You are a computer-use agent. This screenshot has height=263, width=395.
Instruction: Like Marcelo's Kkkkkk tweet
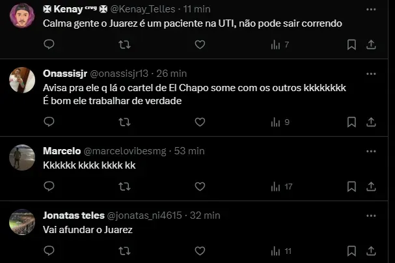point(200,187)
